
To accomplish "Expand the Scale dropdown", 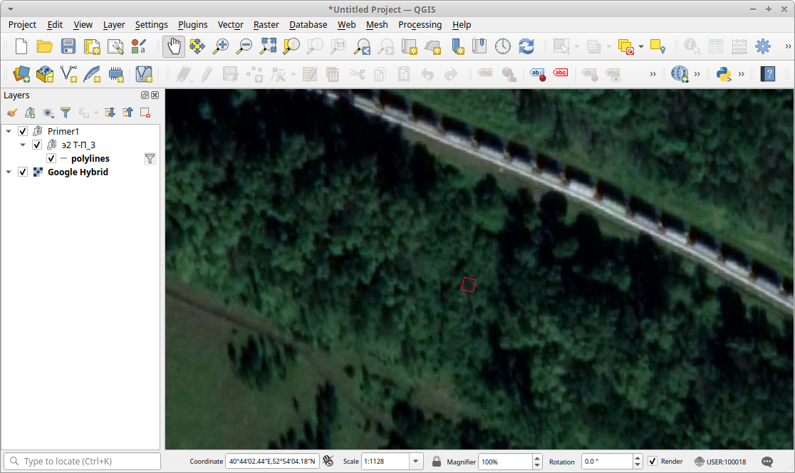I will [414, 461].
